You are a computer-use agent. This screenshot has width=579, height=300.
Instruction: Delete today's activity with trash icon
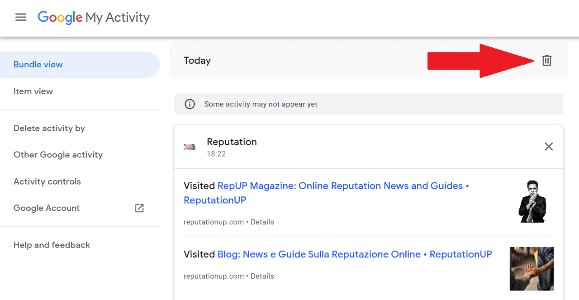[x=547, y=60]
